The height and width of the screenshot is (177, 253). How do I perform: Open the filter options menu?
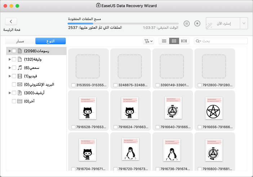[148, 41]
